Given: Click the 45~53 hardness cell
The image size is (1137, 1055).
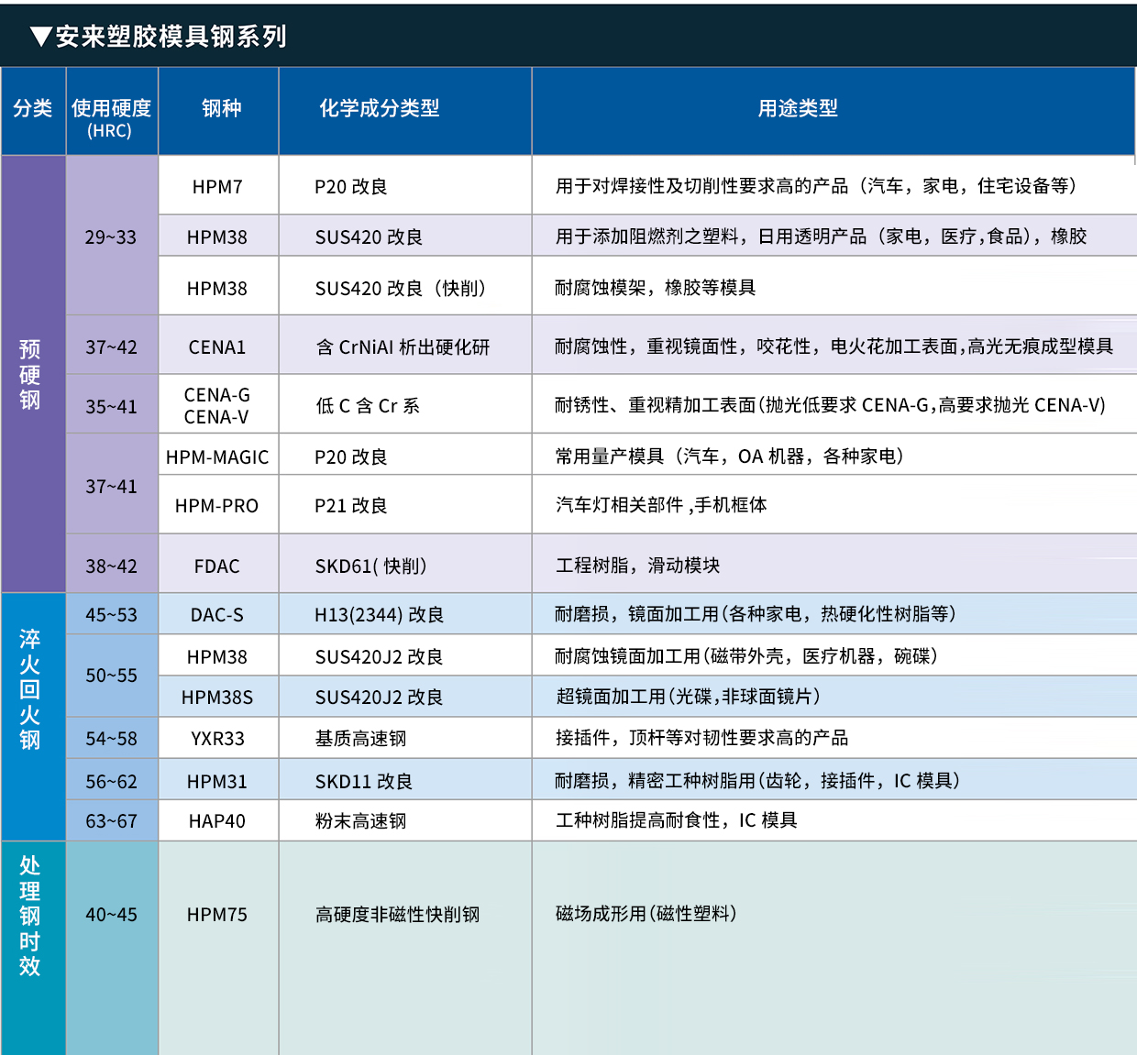Looking at the screenshot, I should click(111, 615).
